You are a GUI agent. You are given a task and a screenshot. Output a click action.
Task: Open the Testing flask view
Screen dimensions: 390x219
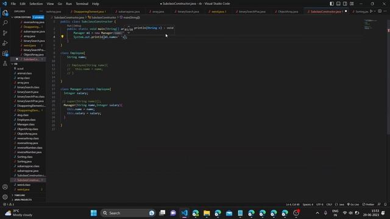pos(5,63)
